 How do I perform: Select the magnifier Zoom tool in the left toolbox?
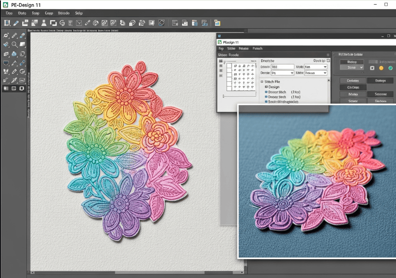[14, 45]
